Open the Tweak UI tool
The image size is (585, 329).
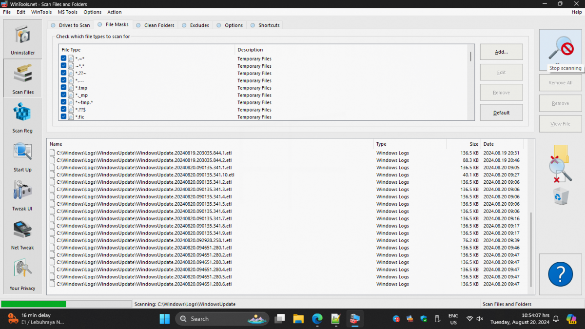pos(22,195)
